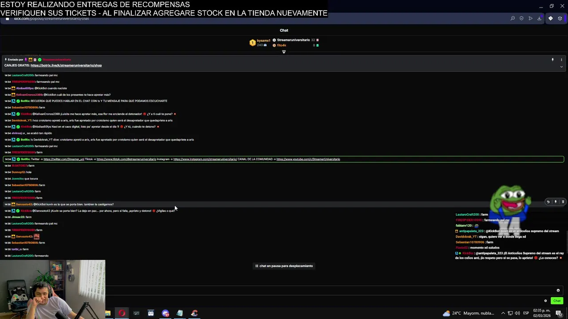Click the cube extensions icon in browser toolbar
This screenshot has height=319, width=568.
[560, 19]
